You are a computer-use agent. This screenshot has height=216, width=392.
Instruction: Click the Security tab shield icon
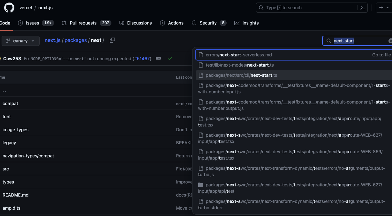pyautogui.click(x=194, y=23)
